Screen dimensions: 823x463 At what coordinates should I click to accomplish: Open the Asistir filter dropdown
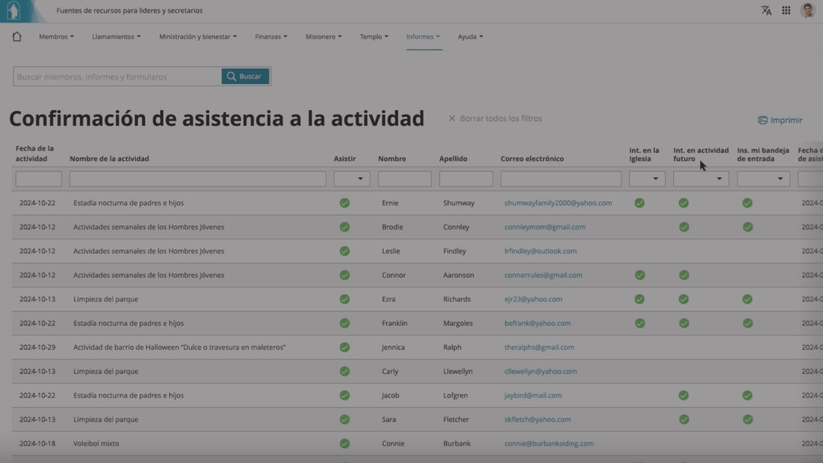coord(352,179)
